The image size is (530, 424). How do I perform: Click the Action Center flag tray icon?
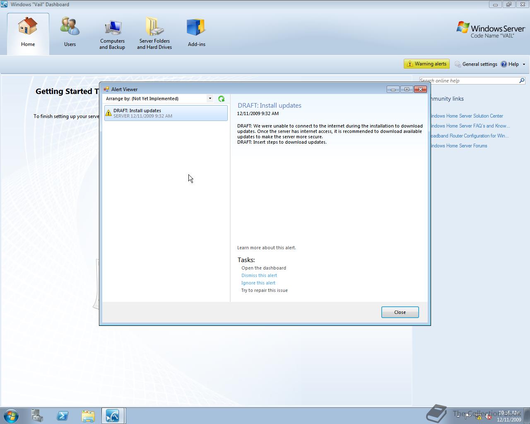(x=468, y=417)
